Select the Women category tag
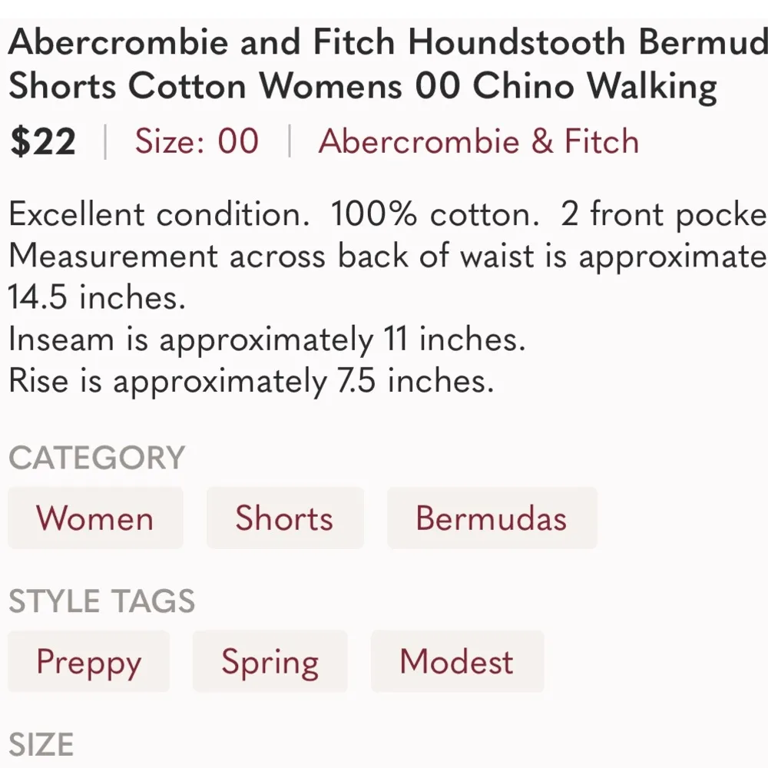This screenshot has height=768, width=768. tap(95, 518)
